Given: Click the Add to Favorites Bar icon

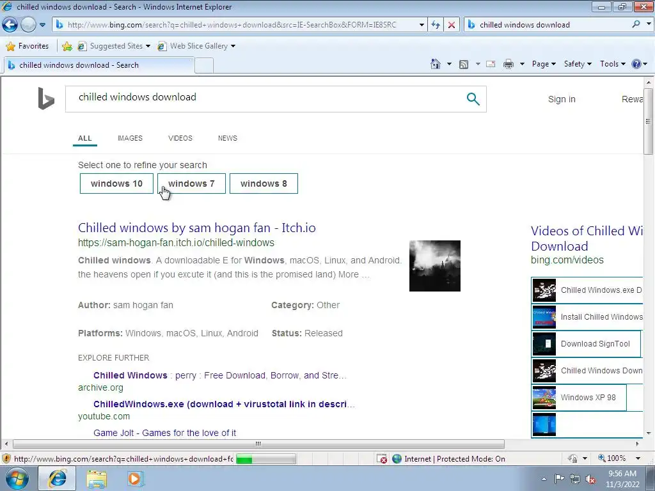Looking at the screenshot, I should click(x=67, y=46).
